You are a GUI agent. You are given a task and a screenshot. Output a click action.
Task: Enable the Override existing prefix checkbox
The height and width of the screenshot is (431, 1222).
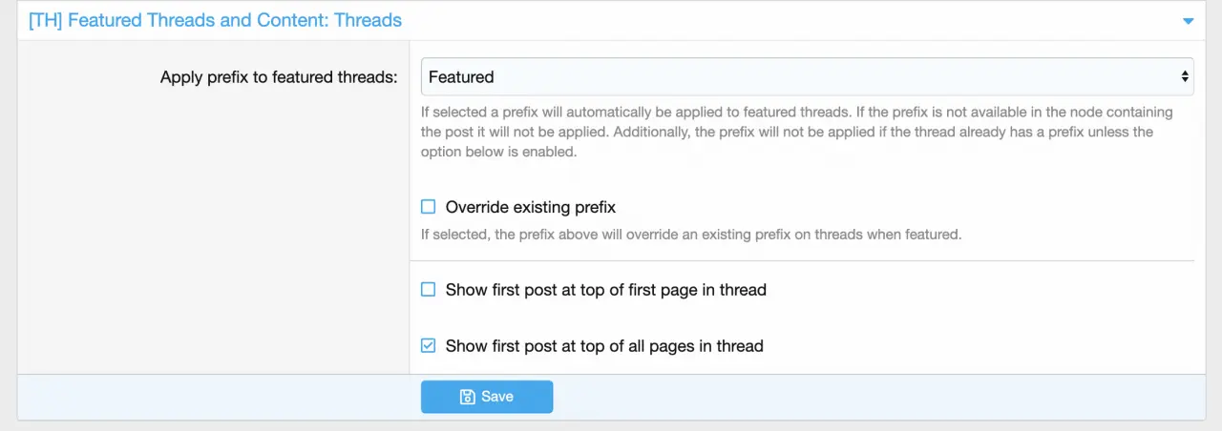pos(429,207)
